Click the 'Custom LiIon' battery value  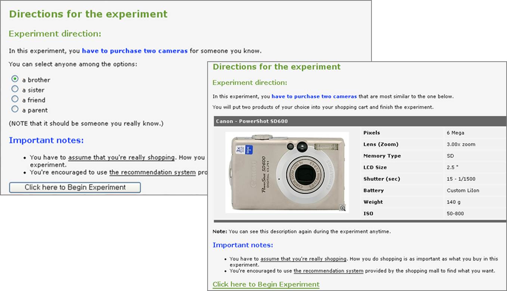pos(463,191)
